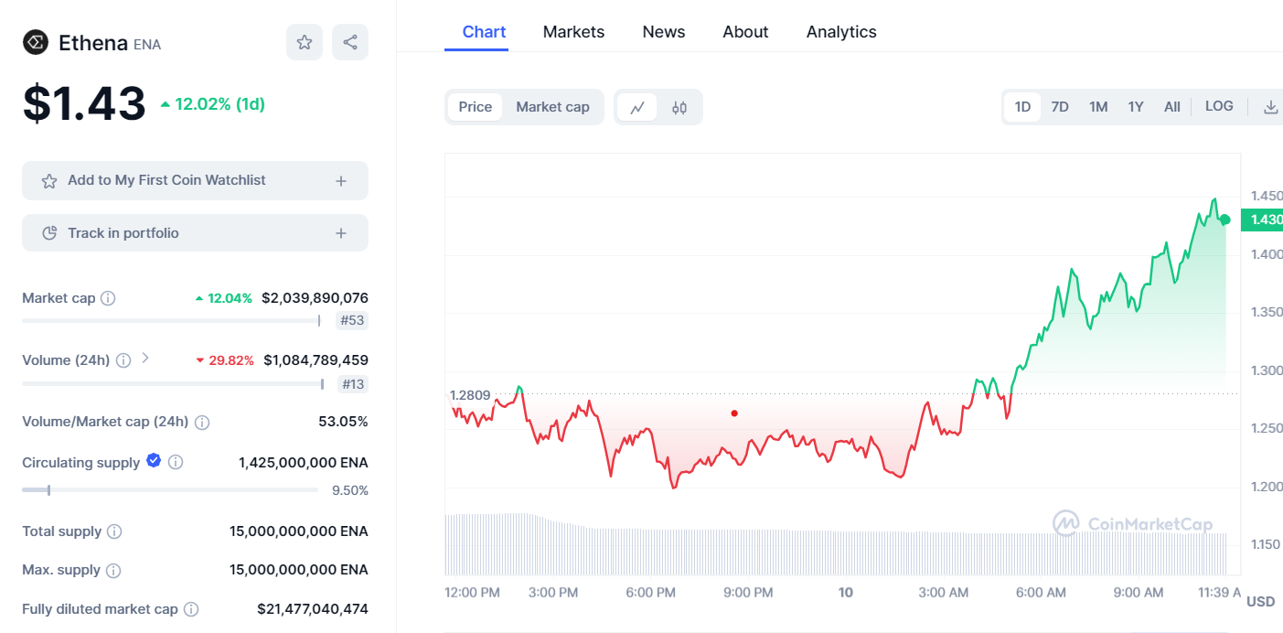1283x633 pixels.
Task: Click the verified circulating supply badge
Action: click(x=154, y=460)
